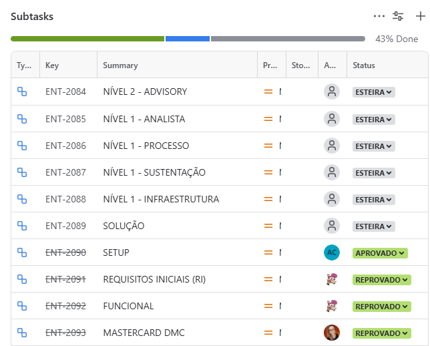Click subtask type icon for ENT-2091
Screen dimensions: 430x346
pos(22,279)
